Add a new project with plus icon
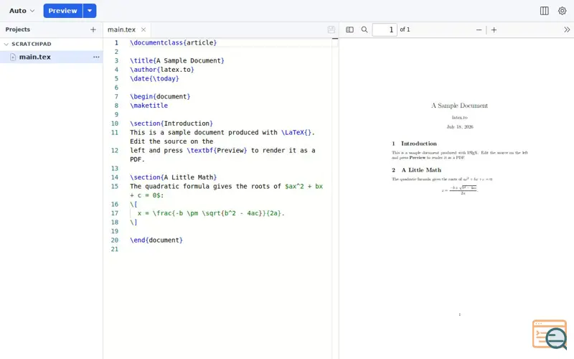Screen dimensions: 574x359 point(93,29)
